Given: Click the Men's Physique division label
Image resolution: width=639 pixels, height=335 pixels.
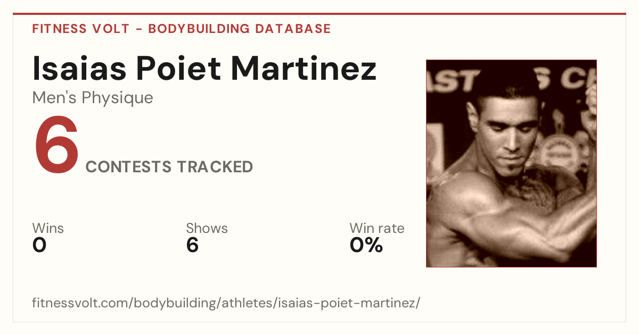Looking at the screenshot, I should [x=93, y=98].
